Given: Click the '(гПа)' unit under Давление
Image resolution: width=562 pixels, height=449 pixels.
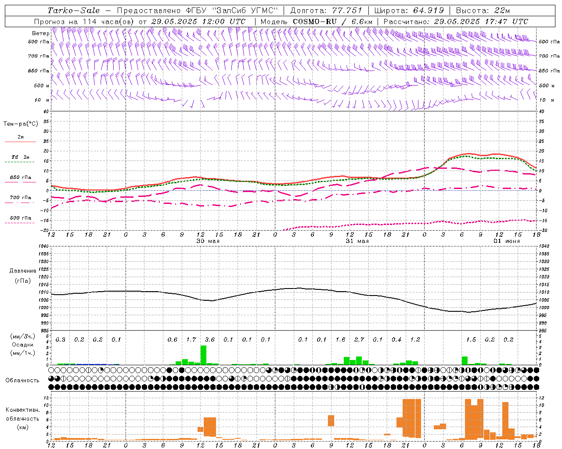Looking at the screenshot, I should [23, 281].
